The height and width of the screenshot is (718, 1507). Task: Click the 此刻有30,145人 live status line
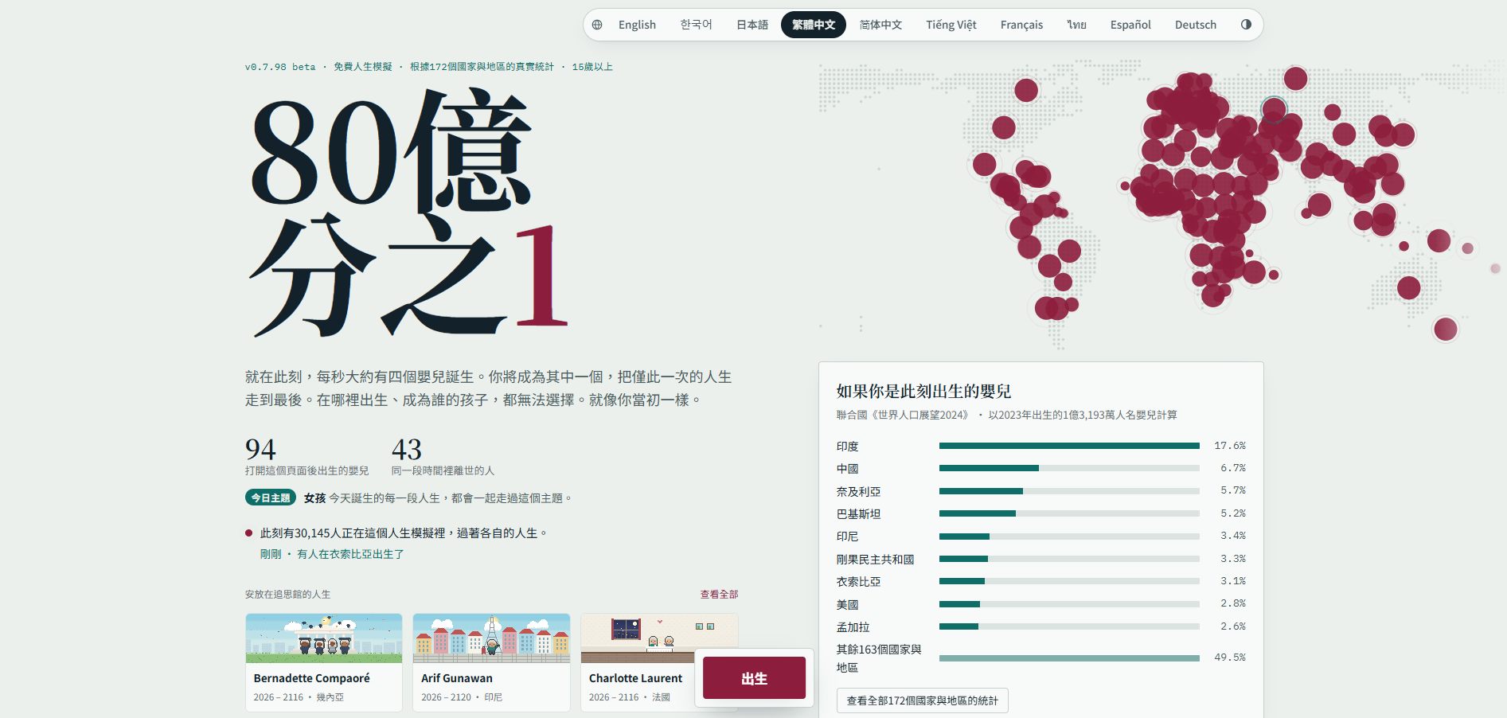[x=404, y=533]
